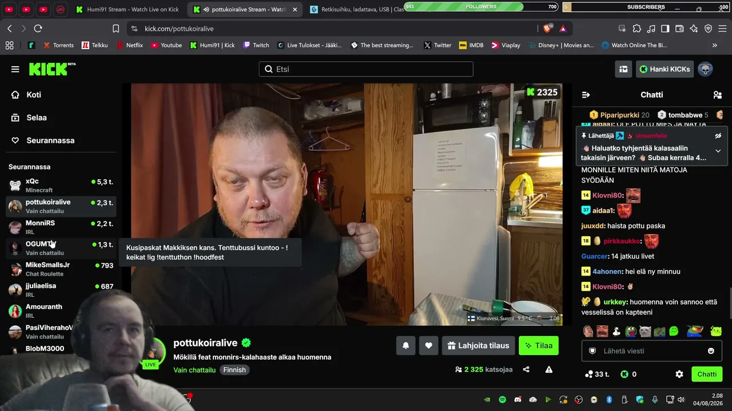Open the Brave Shields lion icon
Viewport: 732px width, 411px height.
pyautogui.click(x=548, y=29)
